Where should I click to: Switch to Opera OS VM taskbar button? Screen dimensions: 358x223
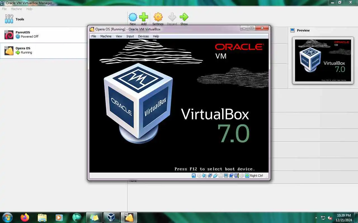pos(129,217)
